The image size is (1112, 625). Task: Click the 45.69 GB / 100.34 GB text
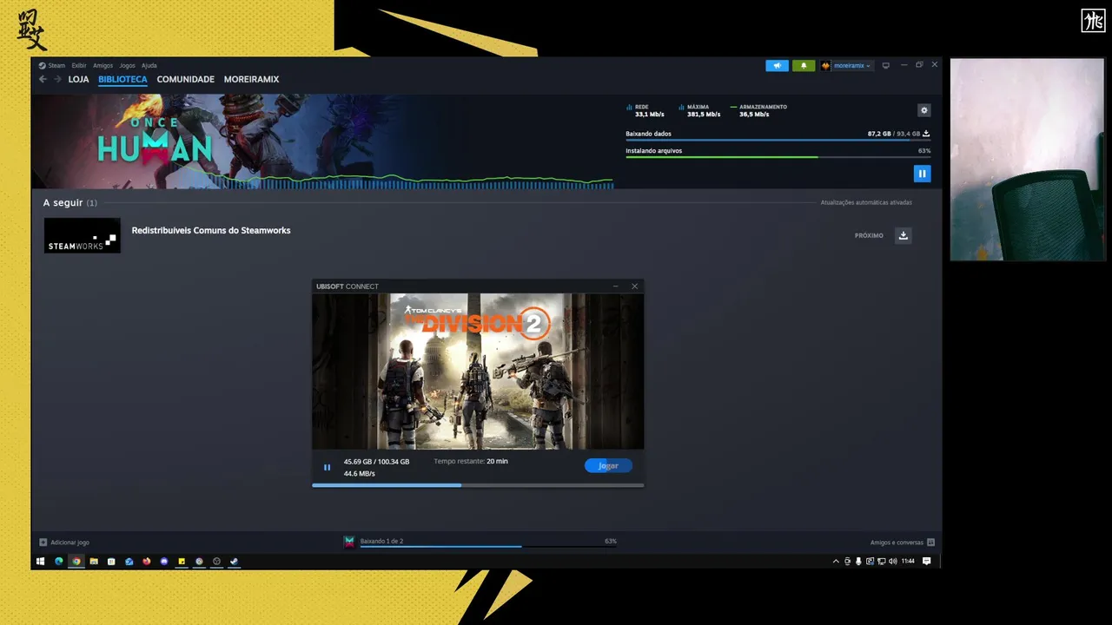376,461
